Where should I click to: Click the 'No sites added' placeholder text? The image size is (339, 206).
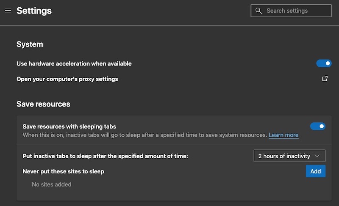[x=51, y=184]
